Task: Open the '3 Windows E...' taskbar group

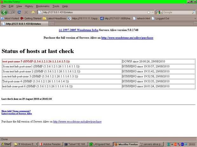Action: click(x=25, y=144)
